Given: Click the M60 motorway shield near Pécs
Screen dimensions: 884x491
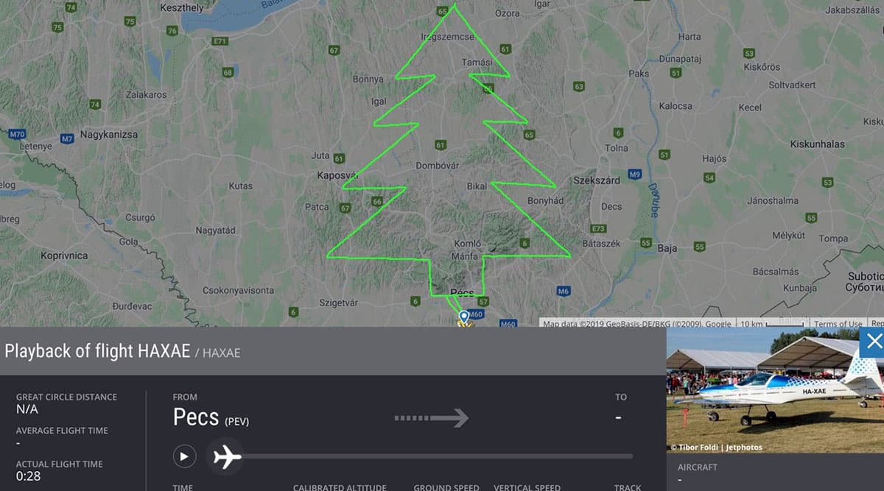Looking at the screenshot, I should (x=476, y=314).
